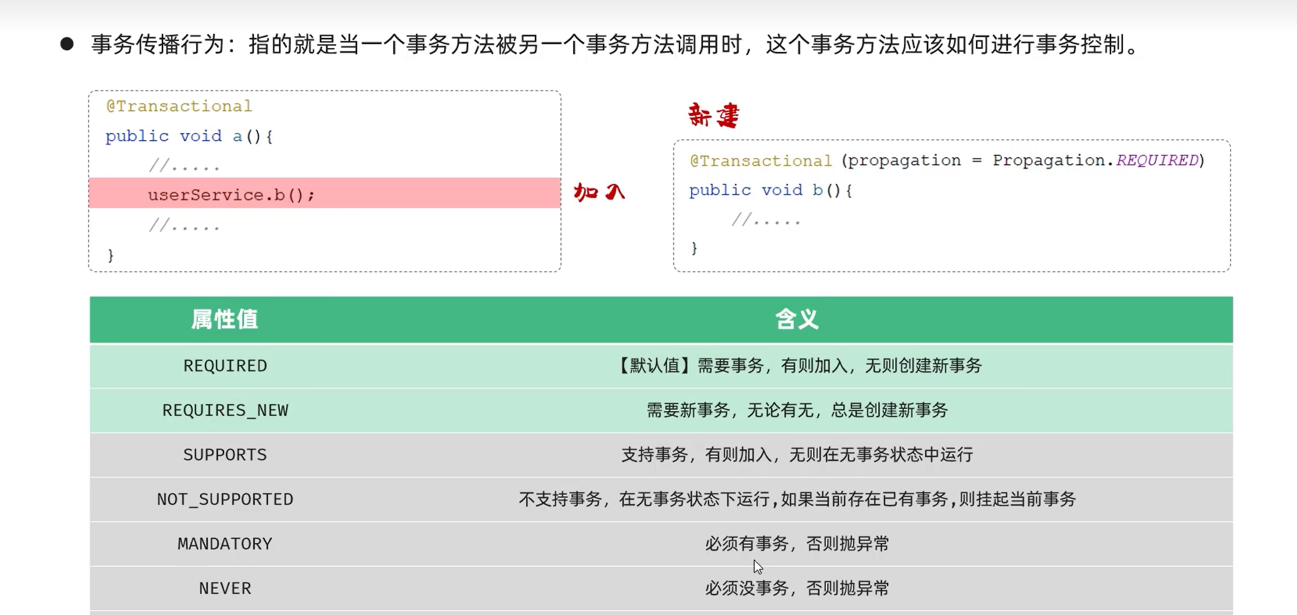Select the REQUIRED attribute cell

pos(225,366)
